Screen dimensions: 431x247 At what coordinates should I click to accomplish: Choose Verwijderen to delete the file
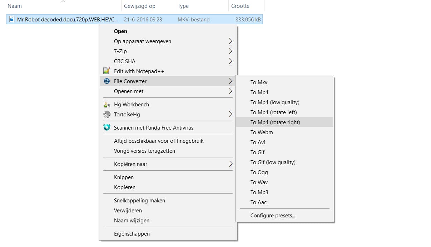[128, 211]
